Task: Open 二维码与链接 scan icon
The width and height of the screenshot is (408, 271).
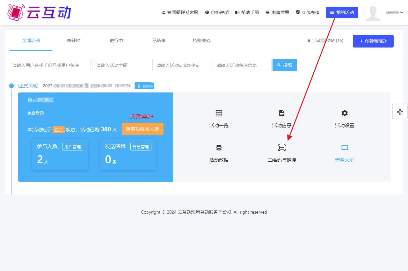Action: coord(281,148)
